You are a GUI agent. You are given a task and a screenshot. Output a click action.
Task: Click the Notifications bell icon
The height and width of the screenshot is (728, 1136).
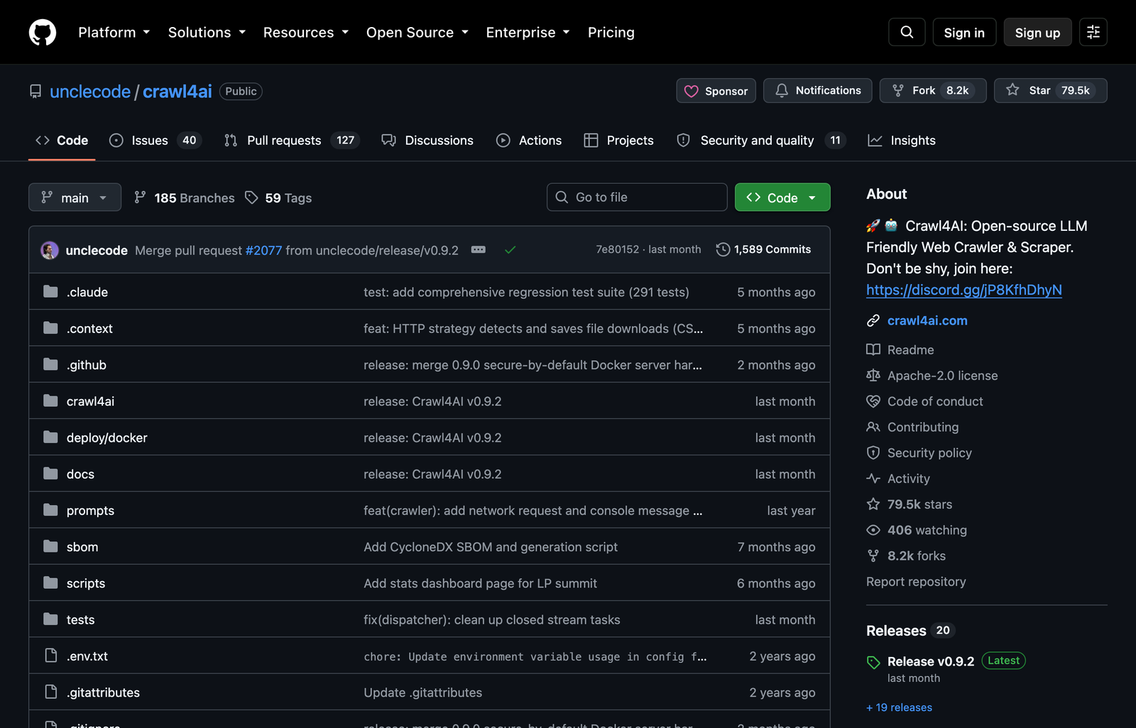[x=782, y=90]
